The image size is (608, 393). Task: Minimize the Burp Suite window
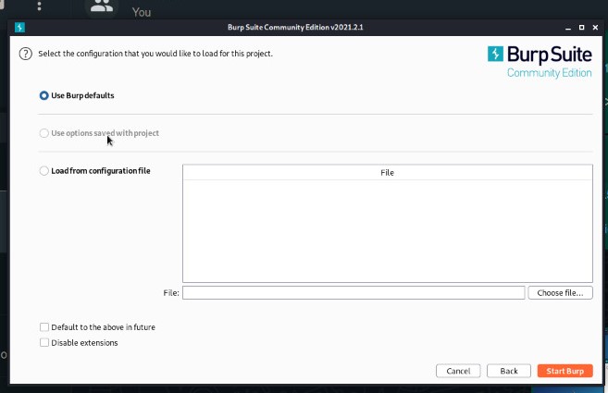tap(568, 28)
